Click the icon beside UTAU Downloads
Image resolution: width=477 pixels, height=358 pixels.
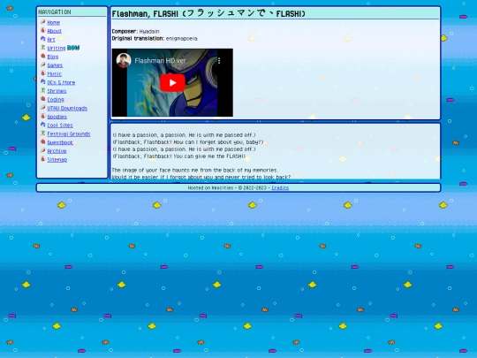point(43,108)
